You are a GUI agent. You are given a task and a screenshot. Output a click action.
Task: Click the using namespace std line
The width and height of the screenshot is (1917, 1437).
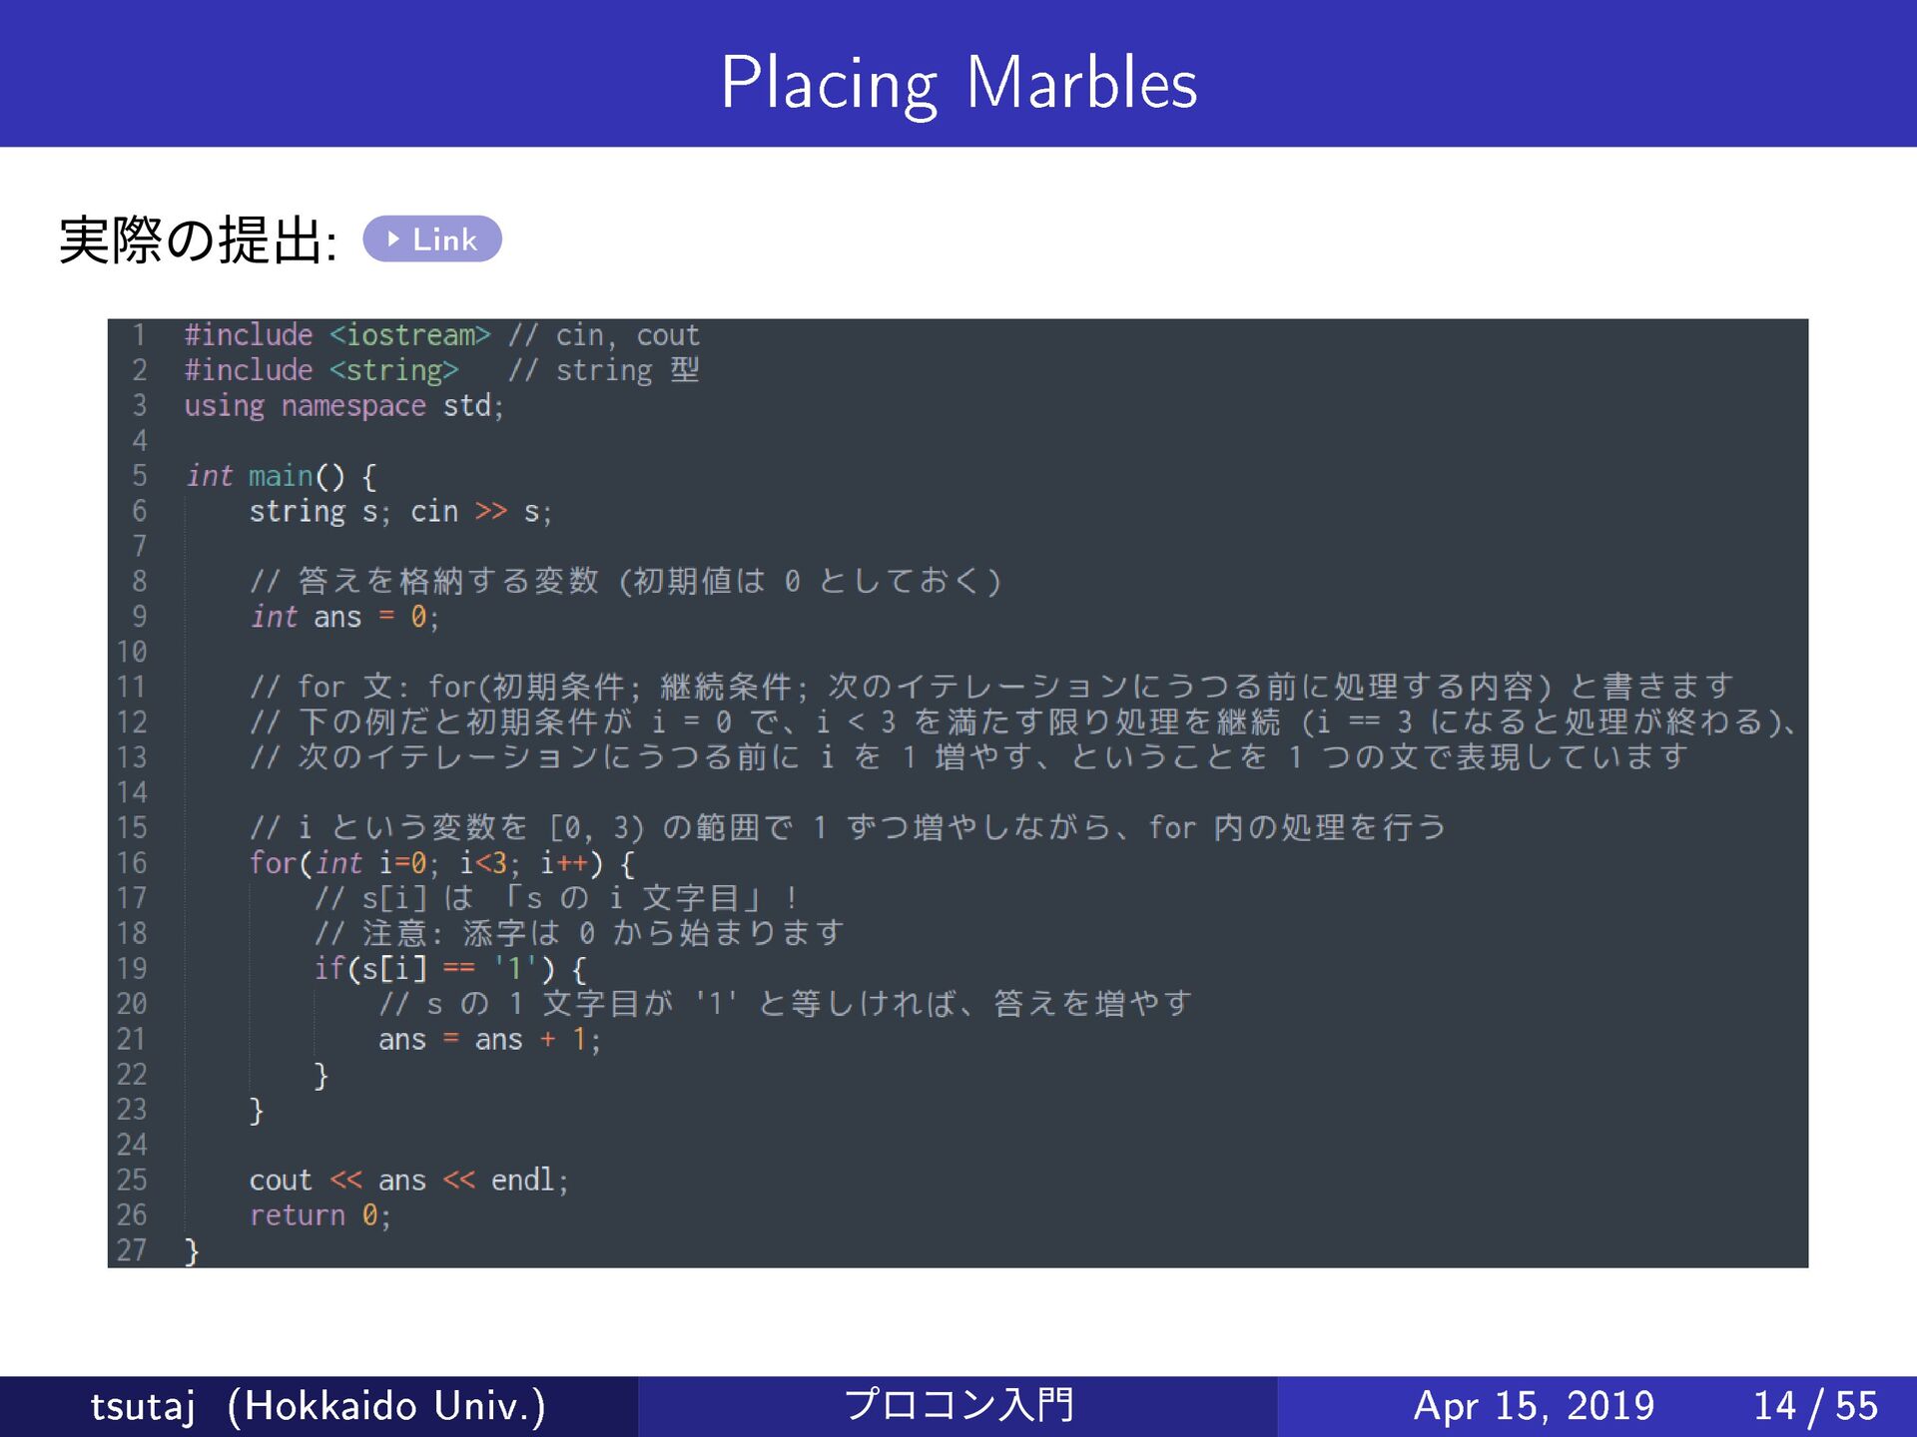click(343, 406)
